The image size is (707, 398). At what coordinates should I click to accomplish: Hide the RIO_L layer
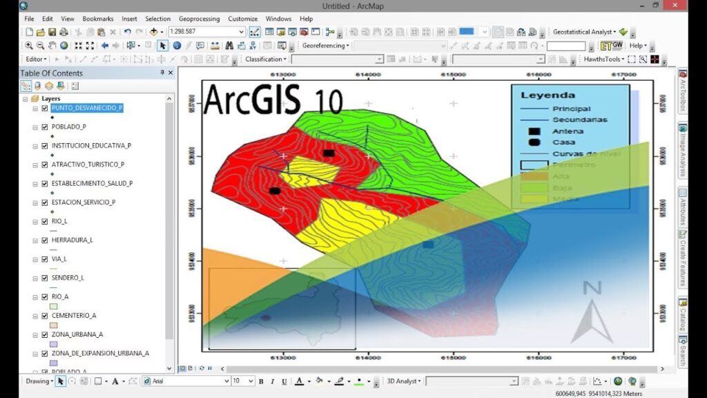(44, 221)
